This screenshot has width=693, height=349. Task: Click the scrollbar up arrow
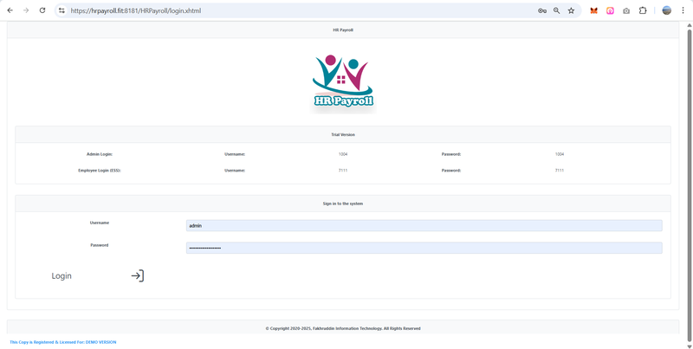point(689,26)
